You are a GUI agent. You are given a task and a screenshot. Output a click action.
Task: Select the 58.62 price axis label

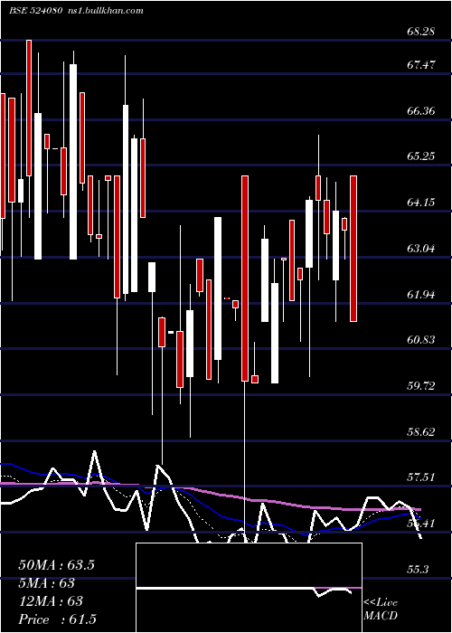(x=421, y=431)
